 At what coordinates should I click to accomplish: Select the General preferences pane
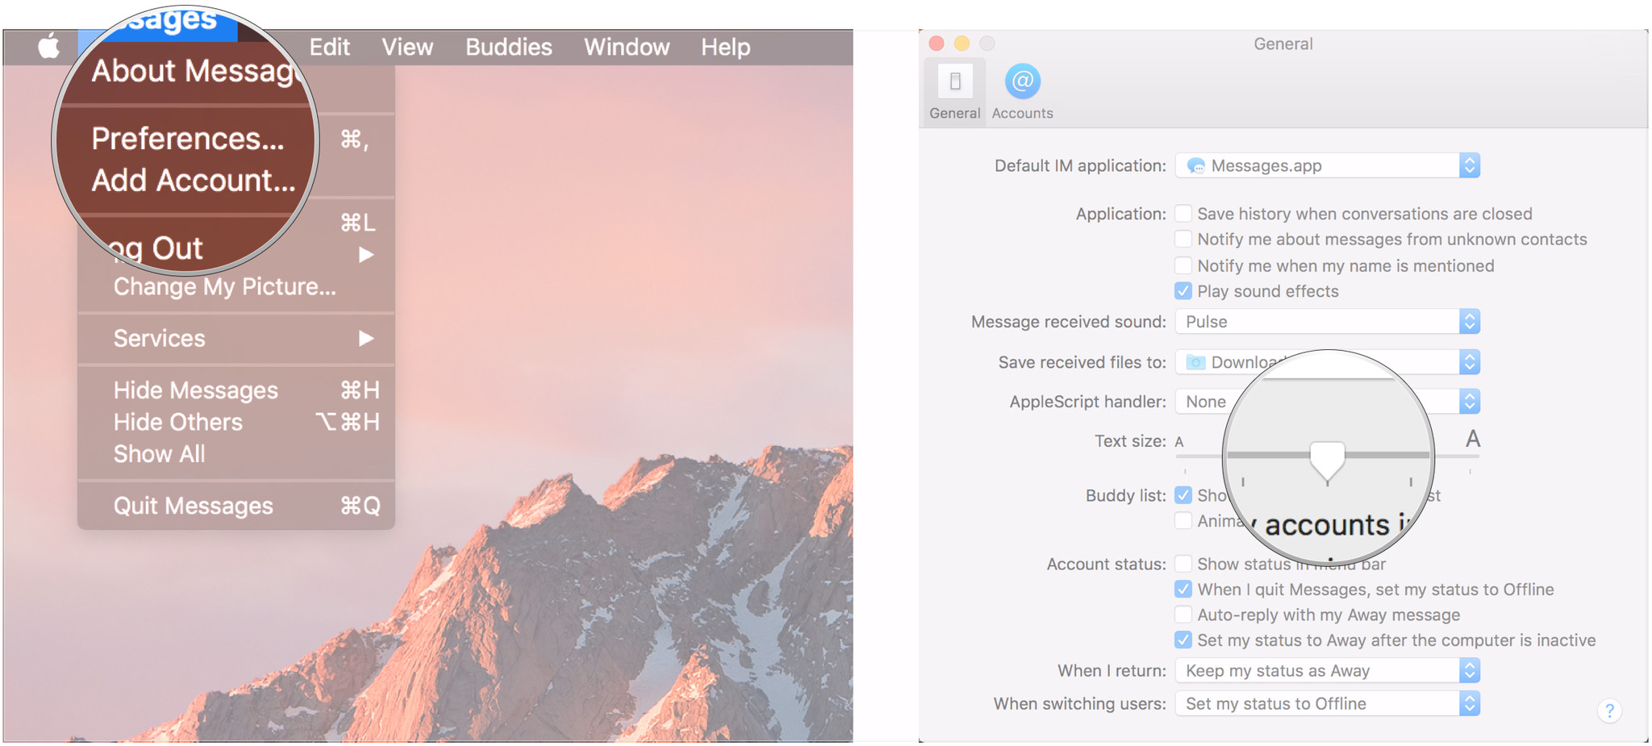point(955,92)
